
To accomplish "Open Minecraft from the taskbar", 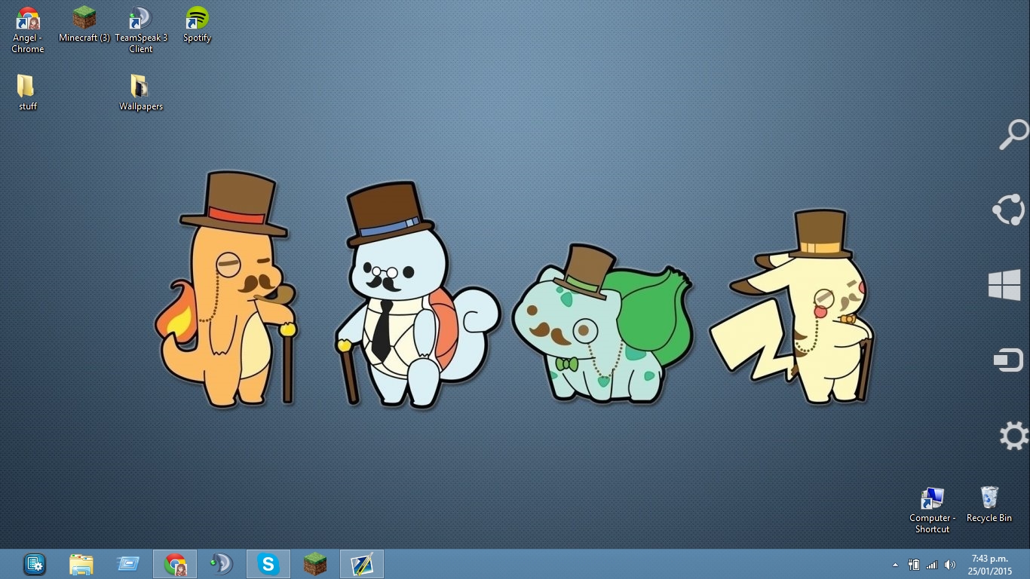I will (x=315, y=564).
